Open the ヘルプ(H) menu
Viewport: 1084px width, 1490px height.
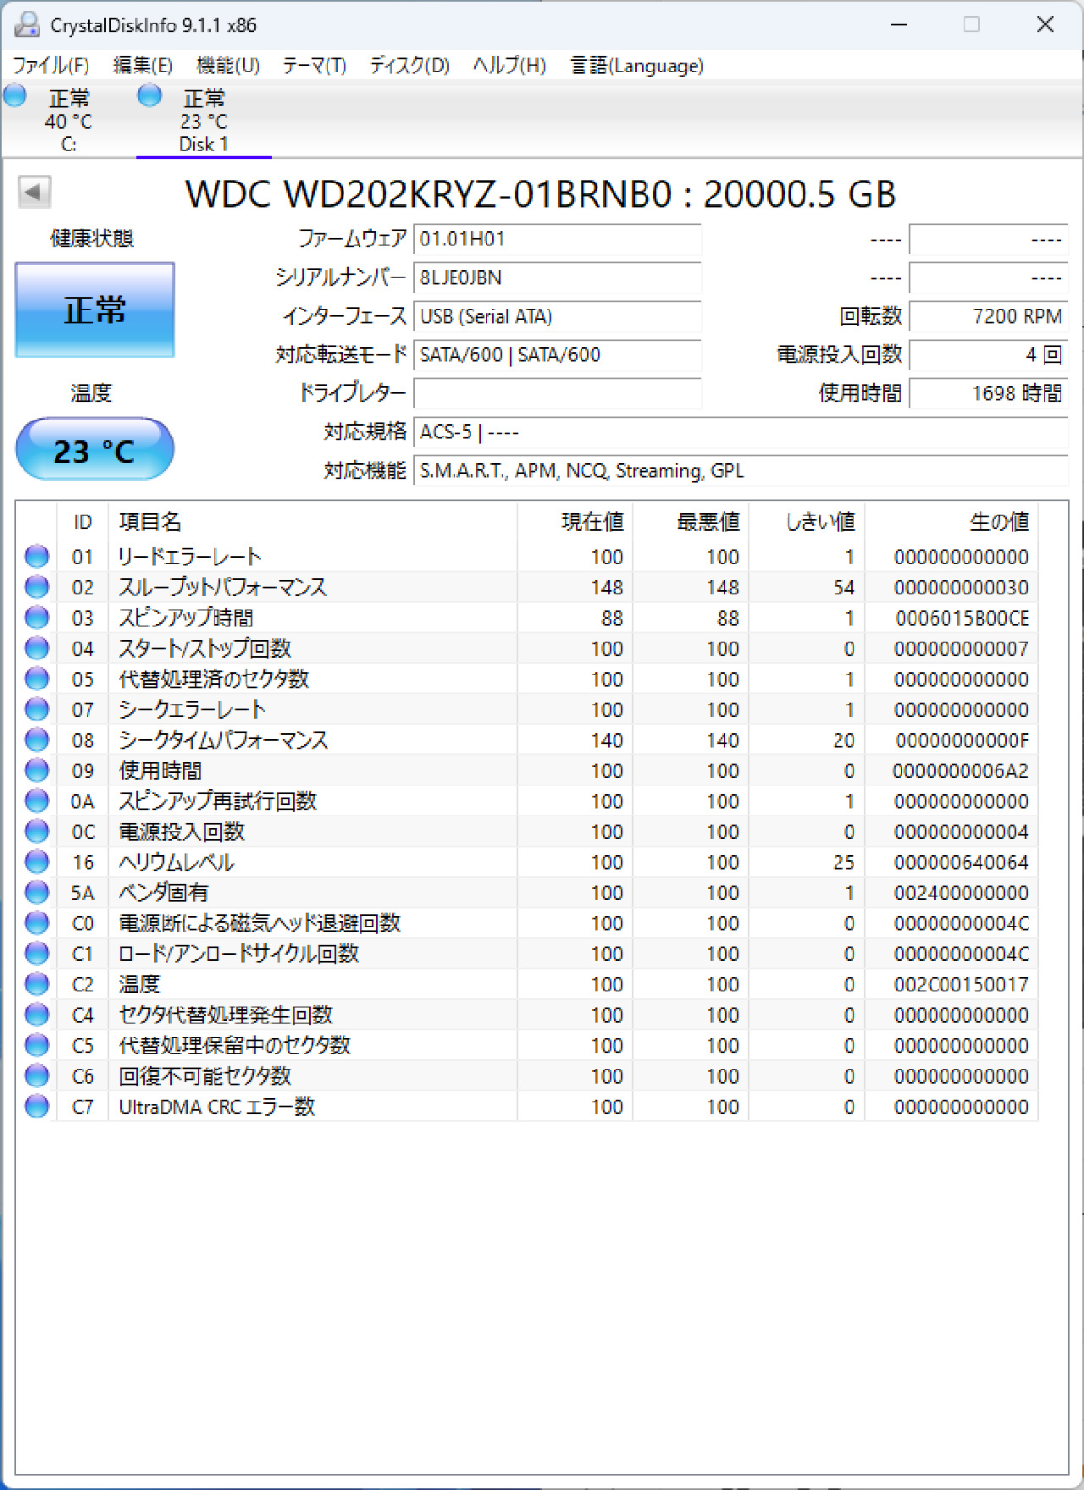click(x=509, y=65)
